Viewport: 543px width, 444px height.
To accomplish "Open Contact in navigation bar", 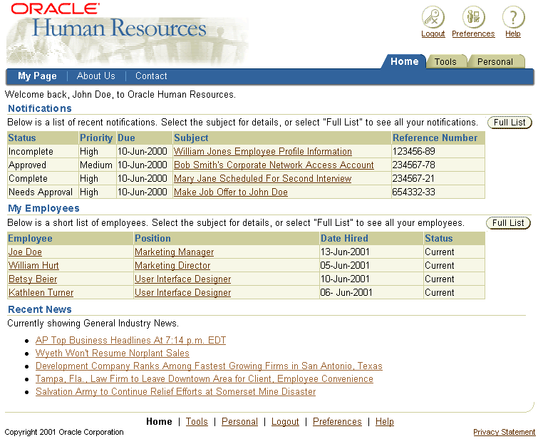I will click(151, 76).
